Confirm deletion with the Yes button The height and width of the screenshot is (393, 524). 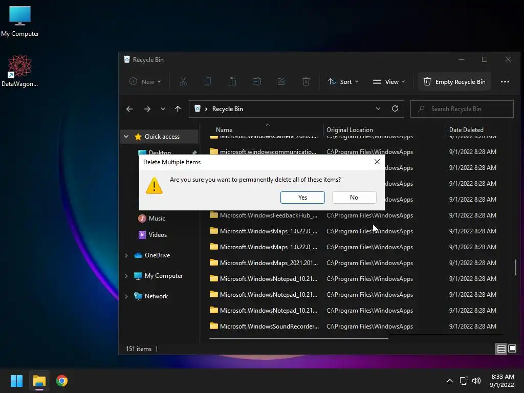(302, 198)
